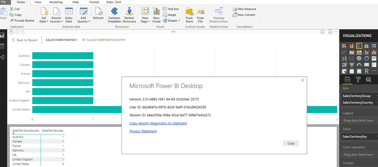
Task: Pick the Line and stacked column chart
Action: click(366, 52)
